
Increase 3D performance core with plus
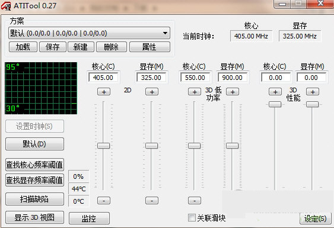tap(275, 92)
